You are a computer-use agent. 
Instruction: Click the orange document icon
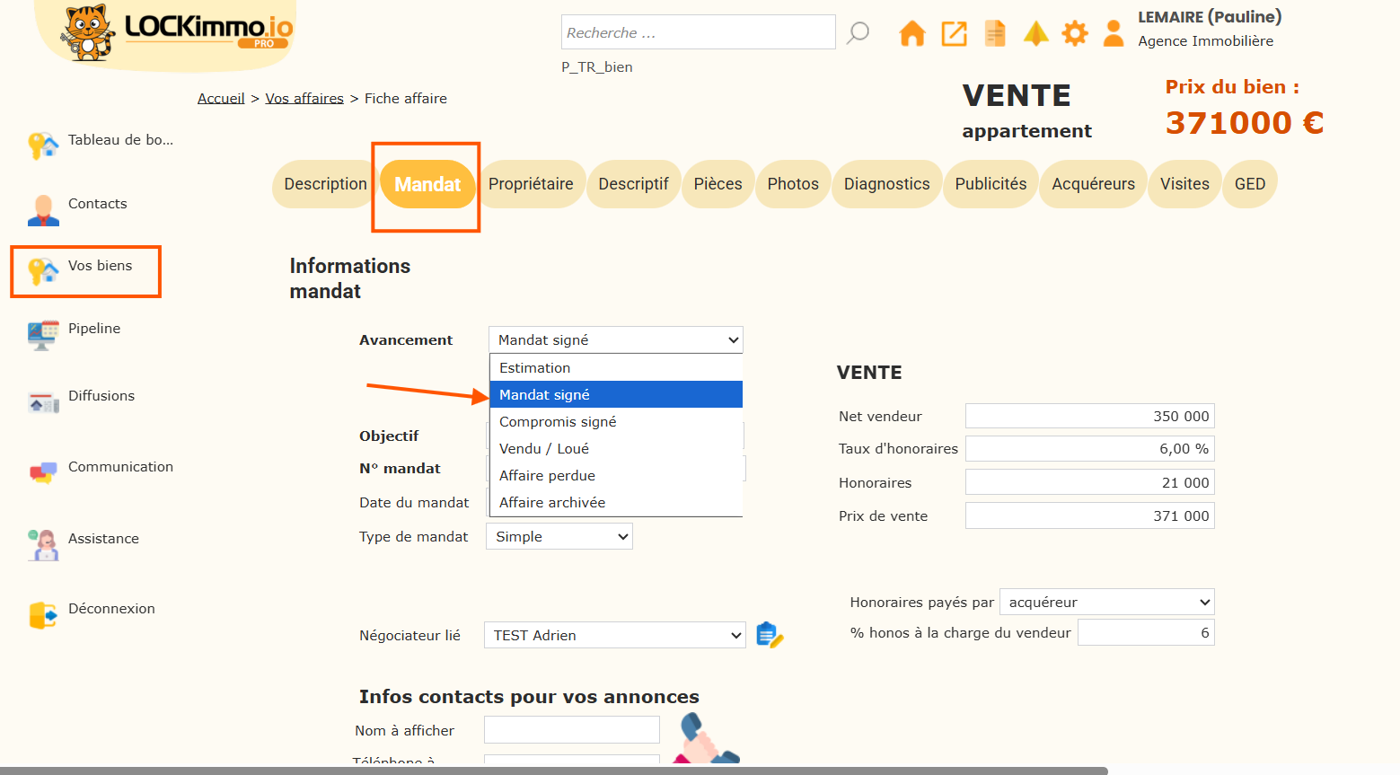(x=995, y=34)
